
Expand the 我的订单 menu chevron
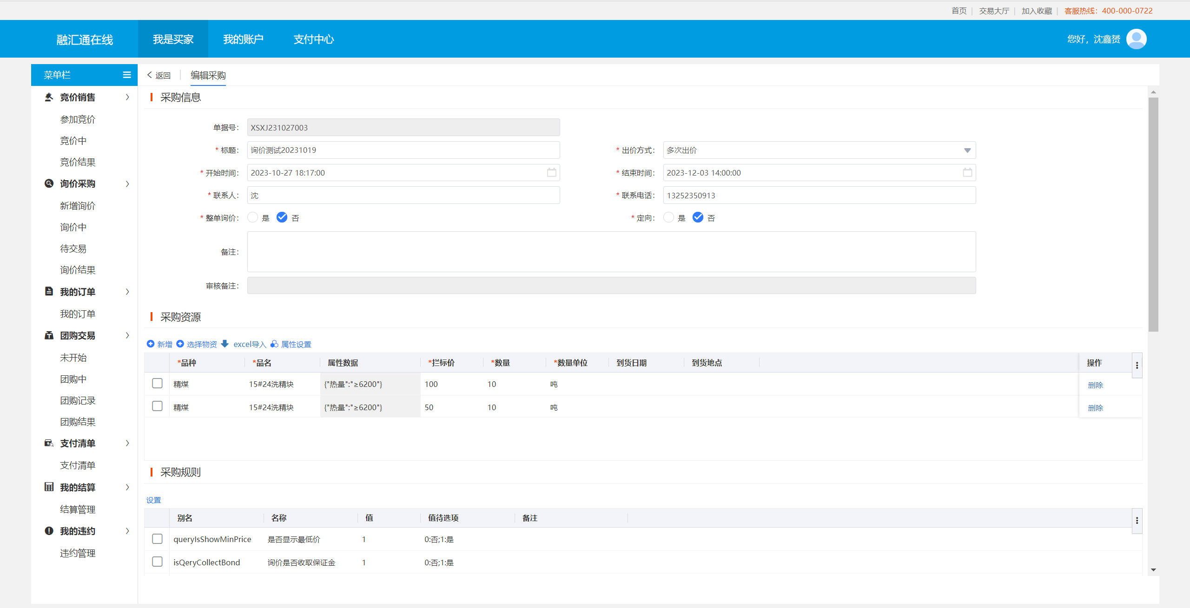pos(127,292)
